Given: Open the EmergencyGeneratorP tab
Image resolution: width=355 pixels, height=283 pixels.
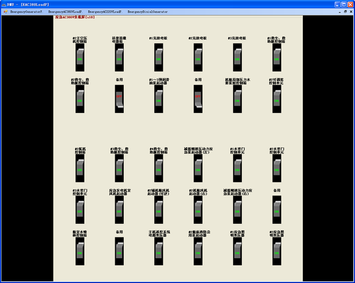Looking at the screenshot, I should click(x=26, y=11).
